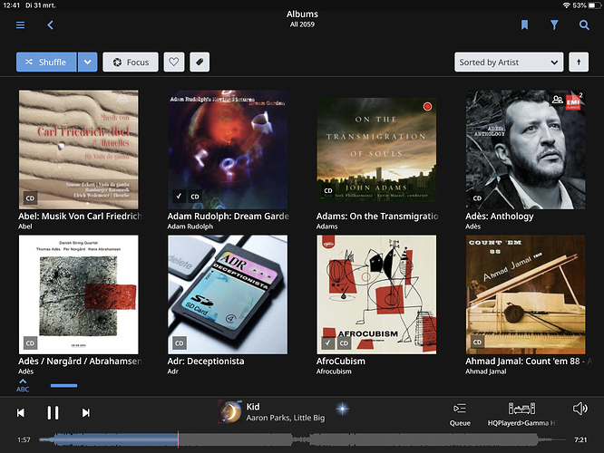Click the CD badge on Count 'em 88 cover

pyautogui.click(x=477, y=342)
